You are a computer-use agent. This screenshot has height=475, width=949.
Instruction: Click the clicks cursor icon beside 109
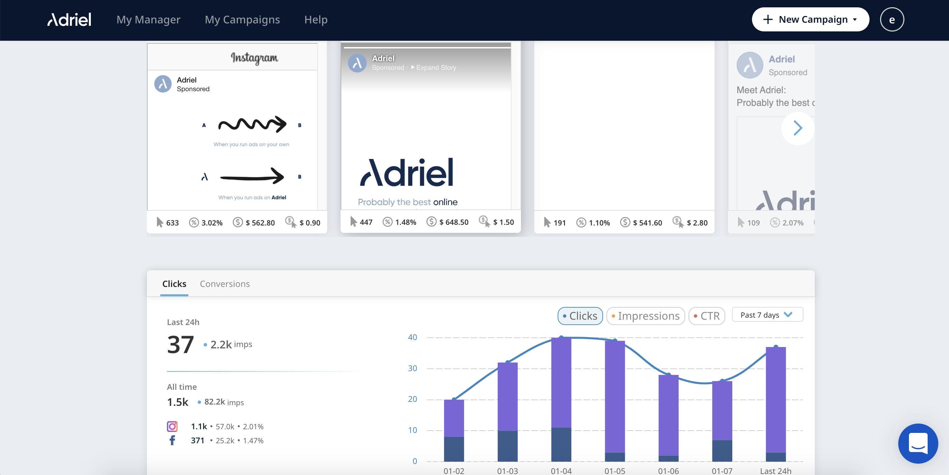(x=741, y=222)
